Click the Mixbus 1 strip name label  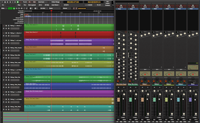pyautogui.click(x=145, y=84)
